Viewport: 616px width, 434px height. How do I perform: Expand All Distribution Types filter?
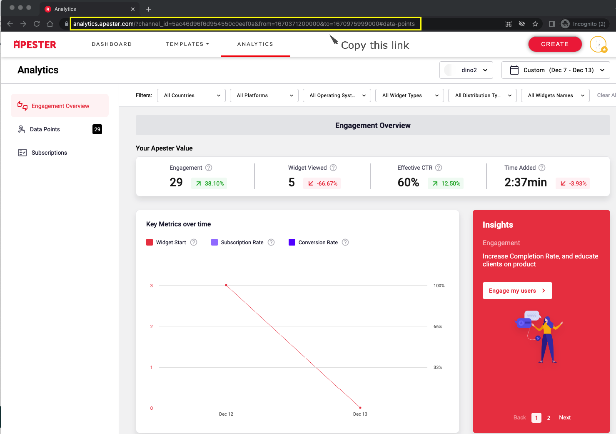pyautogui.click(x=482, y=95)
